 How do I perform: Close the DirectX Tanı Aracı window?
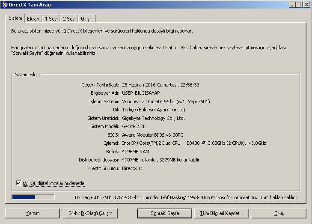306,5
